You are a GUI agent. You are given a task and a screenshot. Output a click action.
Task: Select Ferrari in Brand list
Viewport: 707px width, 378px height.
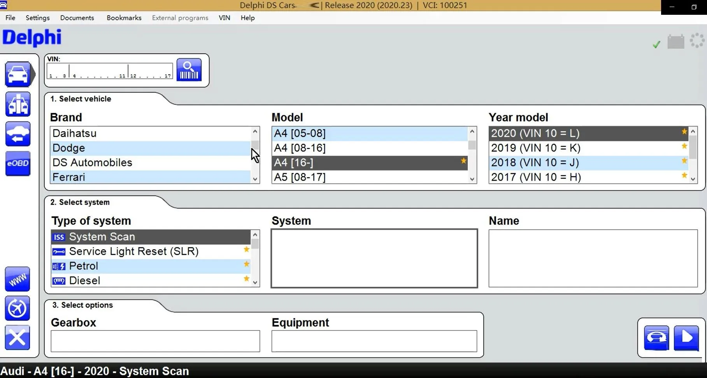coord(151,177)
